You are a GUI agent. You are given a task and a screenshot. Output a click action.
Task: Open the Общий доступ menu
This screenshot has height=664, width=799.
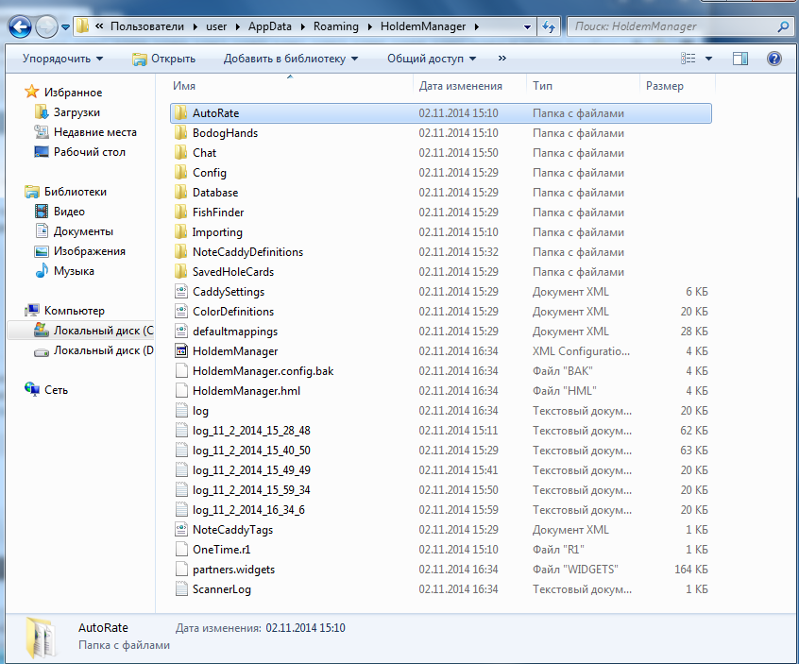[x=432, y=59]
